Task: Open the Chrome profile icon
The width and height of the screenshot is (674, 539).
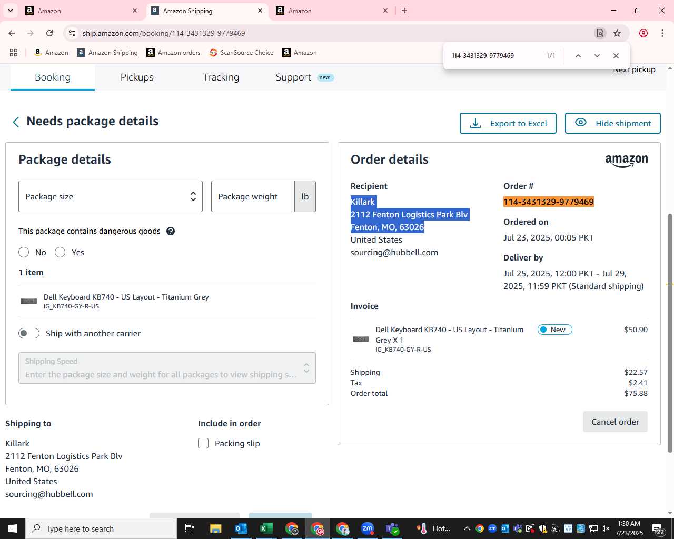Action: (643, 33)
